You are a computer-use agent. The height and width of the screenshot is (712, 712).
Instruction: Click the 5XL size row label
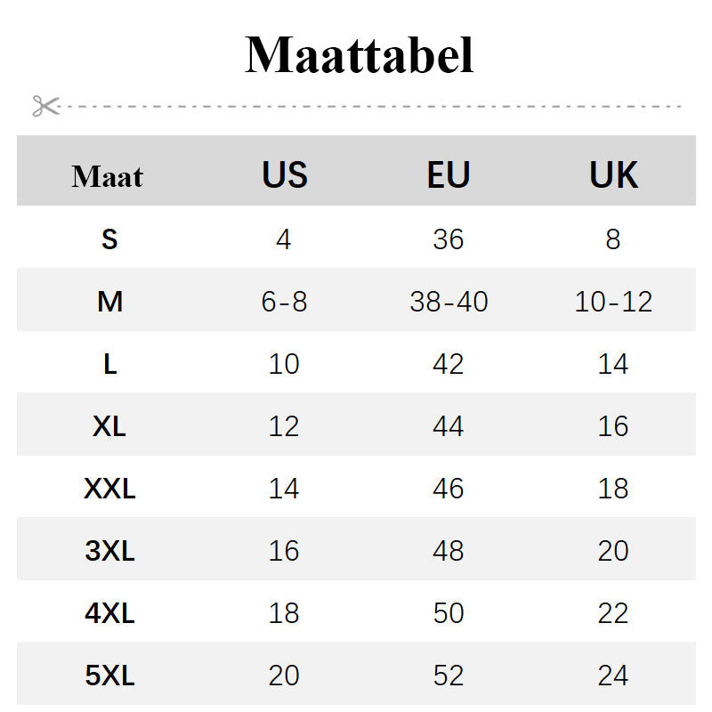[109, 676]
